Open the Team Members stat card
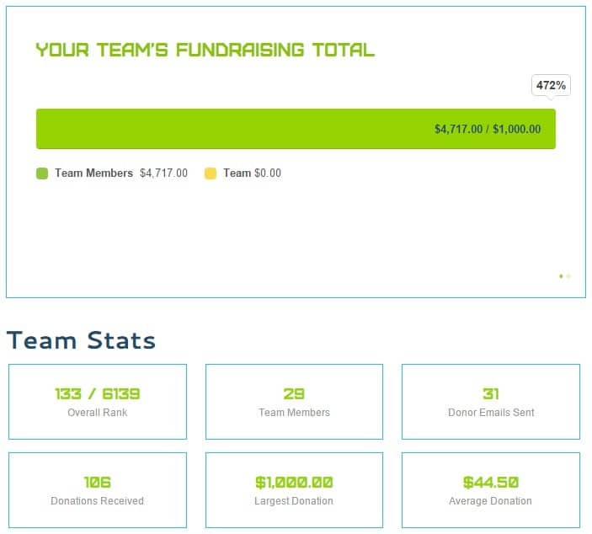592x534 pixels. (294, 402)
